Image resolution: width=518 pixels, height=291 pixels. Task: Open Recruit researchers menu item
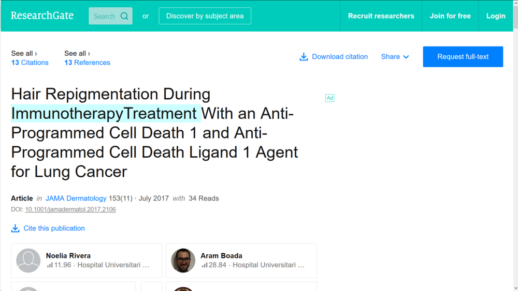tap(381, 16)
